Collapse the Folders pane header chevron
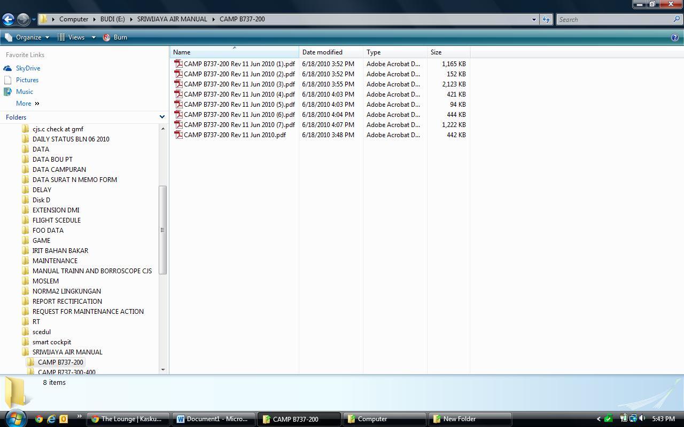 [x=162, y=117]
